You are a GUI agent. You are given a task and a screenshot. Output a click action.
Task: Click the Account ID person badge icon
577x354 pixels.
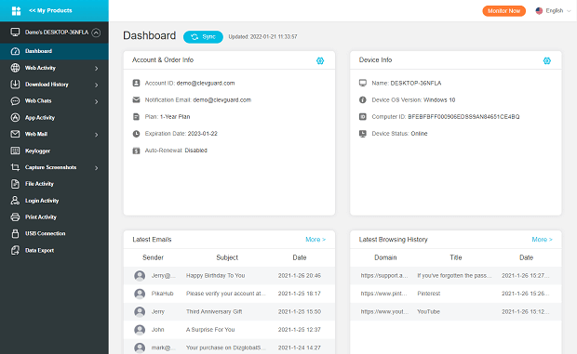[x=136, y=83]
